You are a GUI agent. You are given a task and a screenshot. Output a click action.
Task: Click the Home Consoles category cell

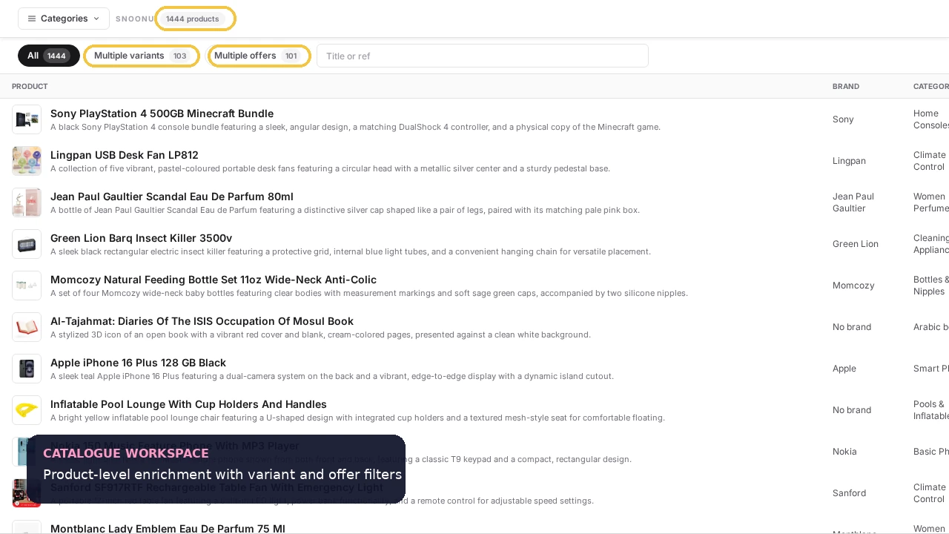coord(931,119)
